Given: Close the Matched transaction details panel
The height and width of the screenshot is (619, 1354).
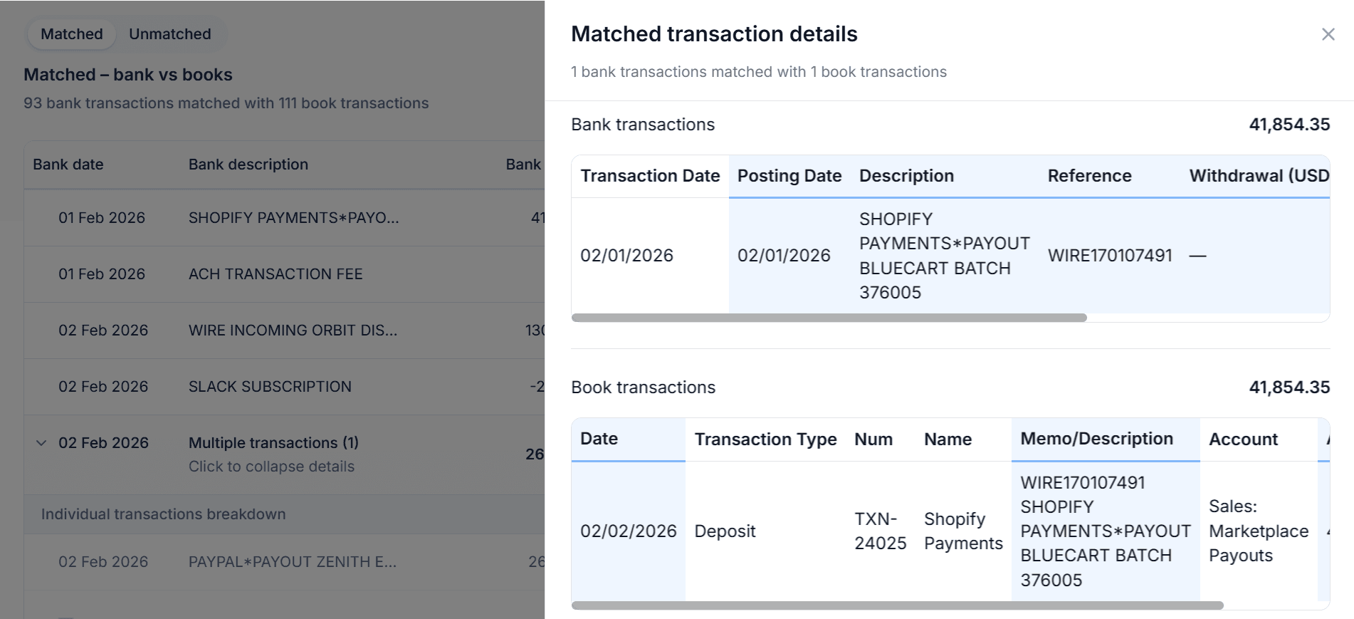Looking at the screenshot, I should pyautogui.click(x=1328, y=34).
